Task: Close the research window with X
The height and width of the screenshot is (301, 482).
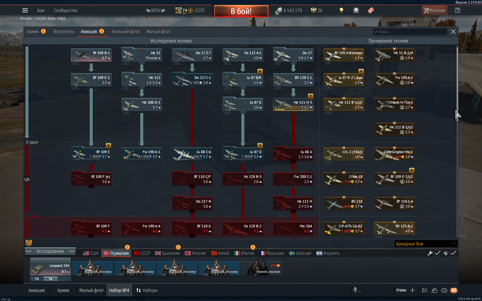Action: coord(453,31)
